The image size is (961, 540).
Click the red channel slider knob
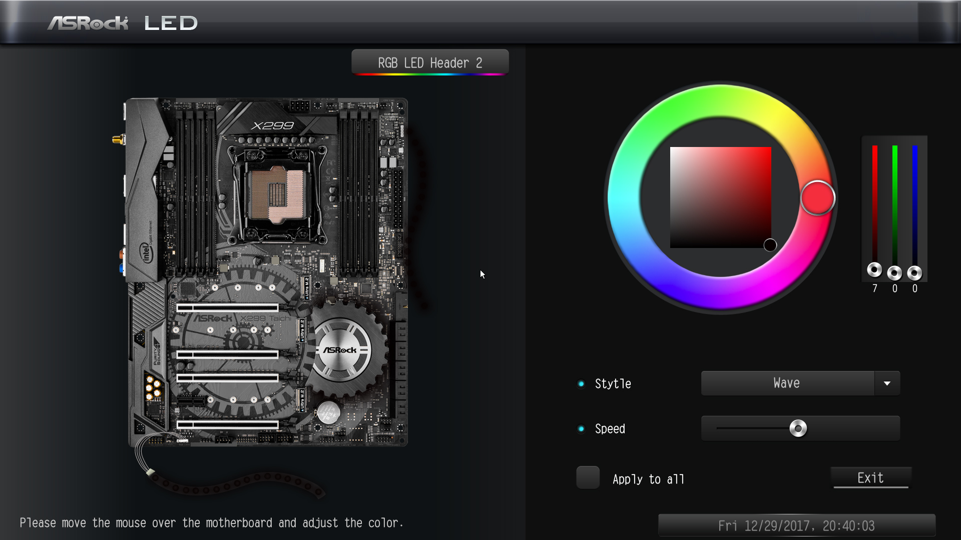point(874,270)
